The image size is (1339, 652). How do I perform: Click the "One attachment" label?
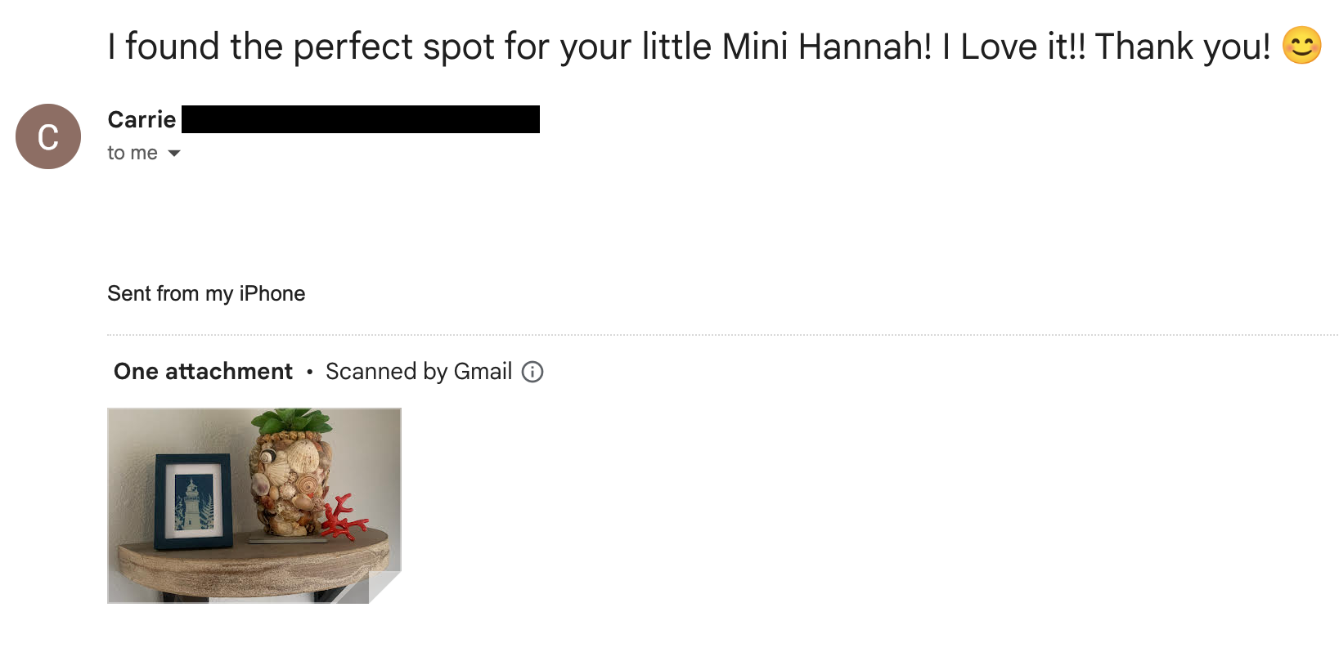pos(203,372)
